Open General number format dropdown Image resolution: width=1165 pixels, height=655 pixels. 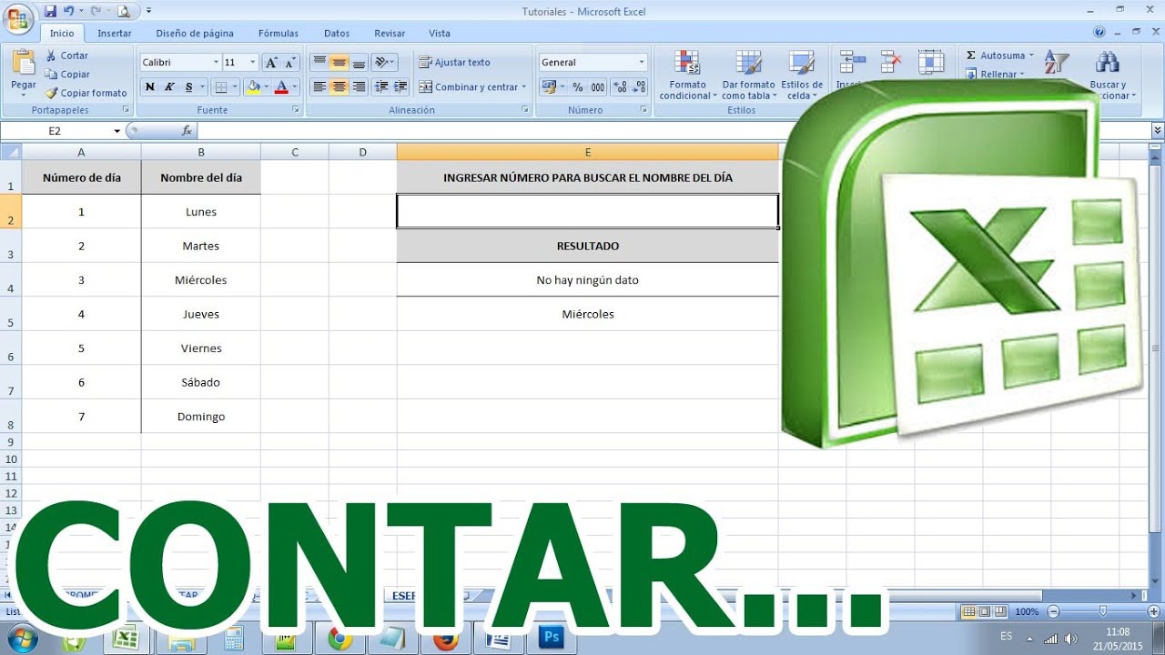[642, 63]
